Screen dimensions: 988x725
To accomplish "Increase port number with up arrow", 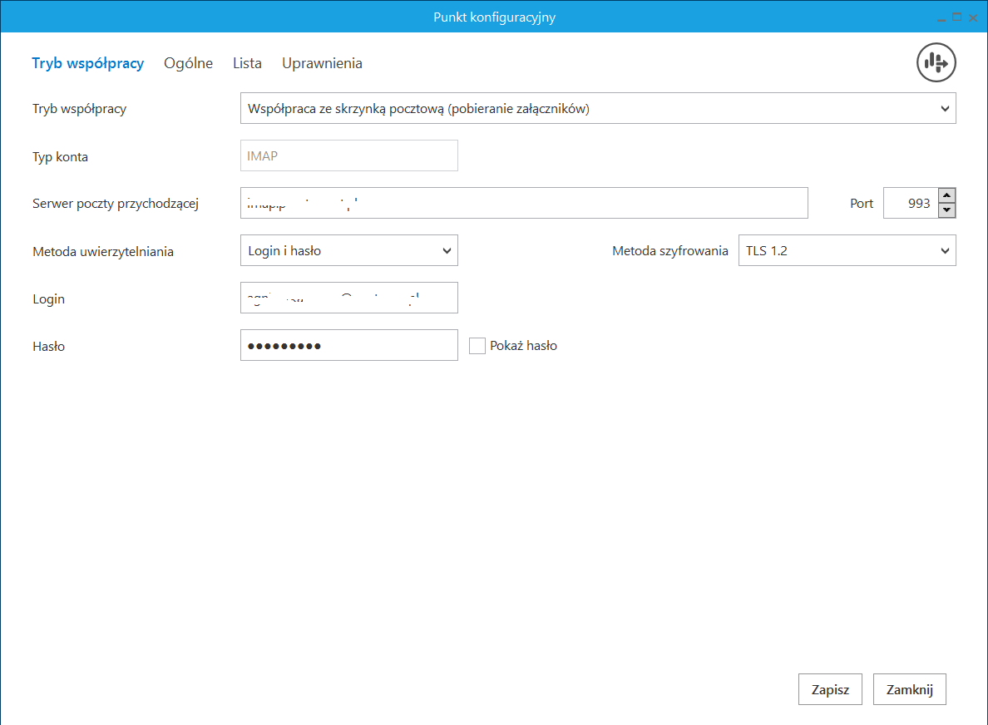I will click(946, 195).
